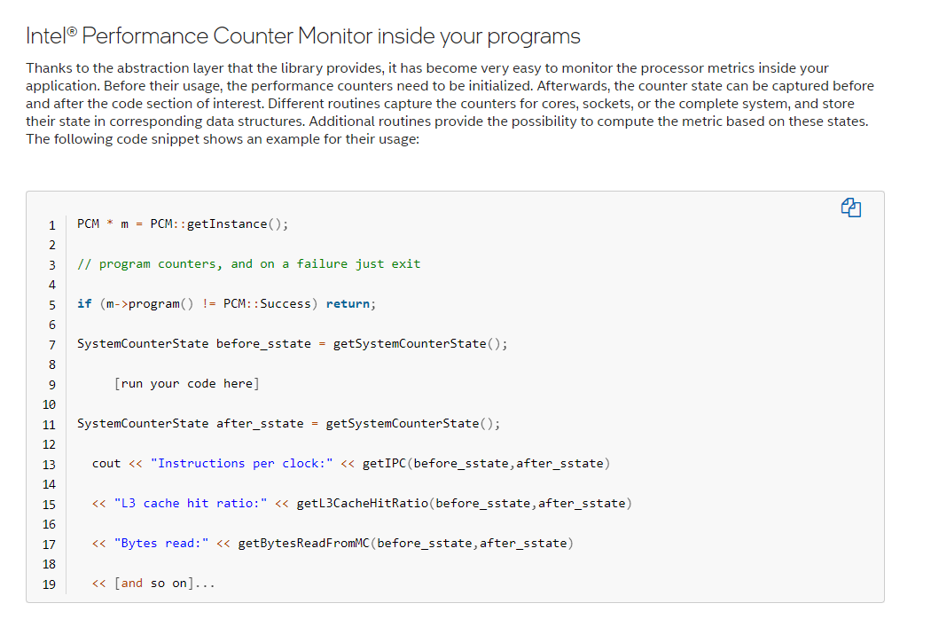The width and height of the screenshot is (931, 627).
Task: Copy the code snippet with the copy icon
Action: (851, 208)
